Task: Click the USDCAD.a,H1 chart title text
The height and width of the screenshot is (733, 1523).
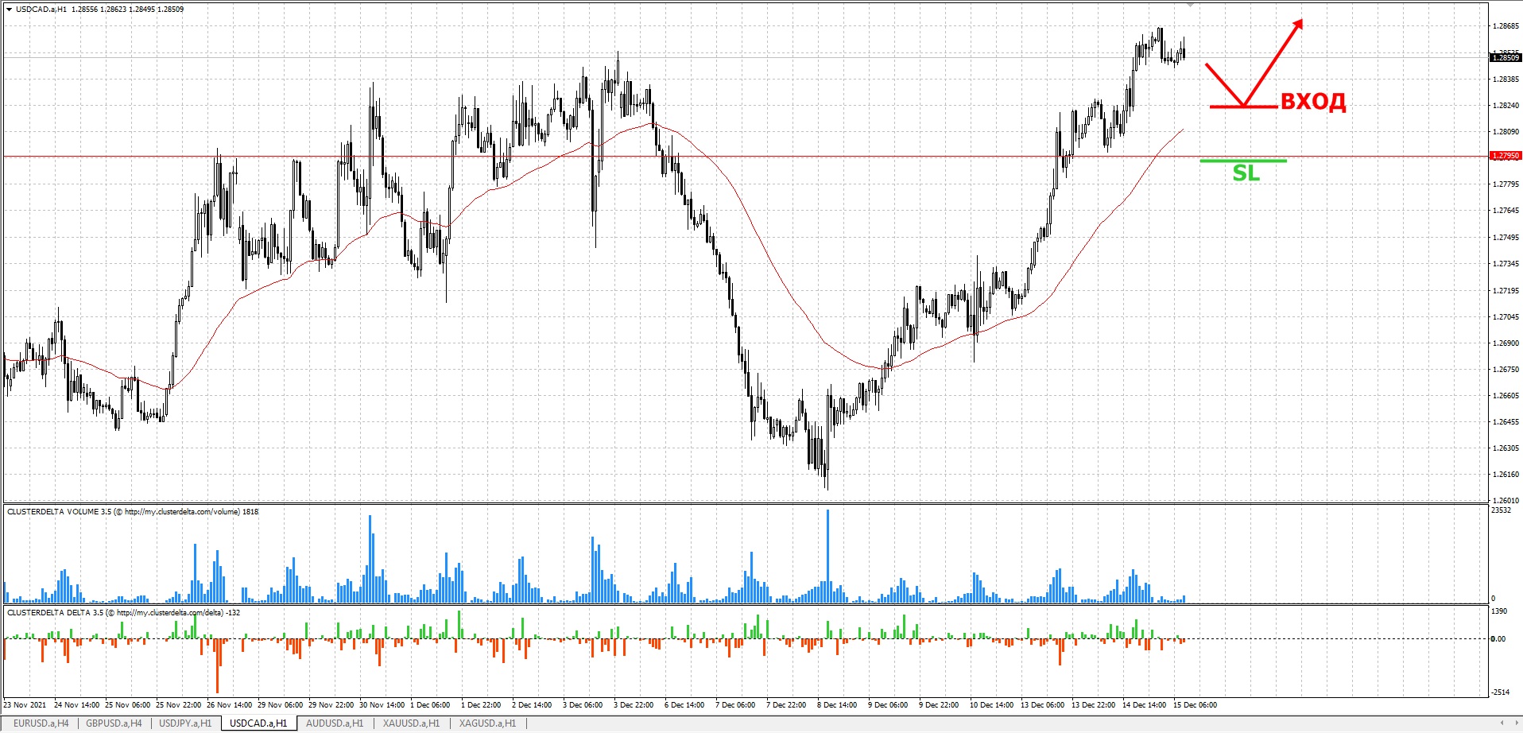Action: point(41,10)
